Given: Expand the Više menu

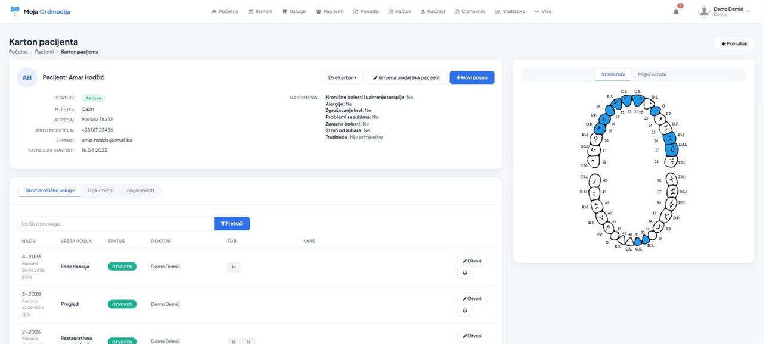Looking at the screenshot, I should point(543,11).
